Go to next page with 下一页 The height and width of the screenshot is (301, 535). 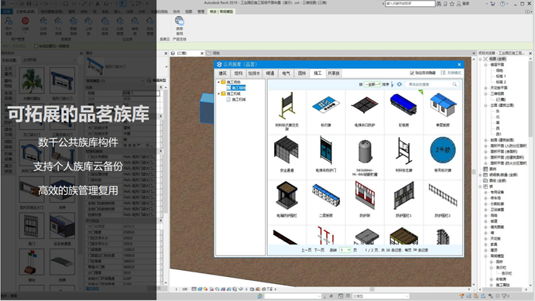(319, 250)
